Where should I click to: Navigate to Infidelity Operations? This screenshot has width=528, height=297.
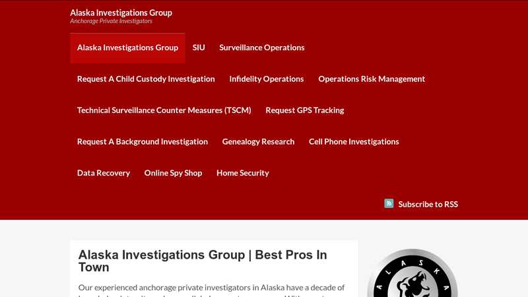267,79
